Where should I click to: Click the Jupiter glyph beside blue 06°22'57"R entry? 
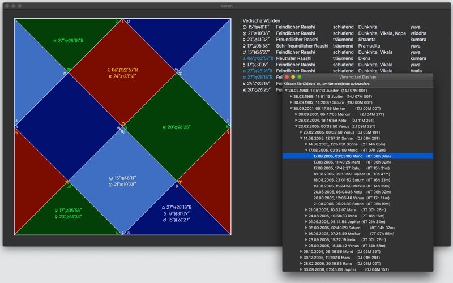tap(245, 58)
